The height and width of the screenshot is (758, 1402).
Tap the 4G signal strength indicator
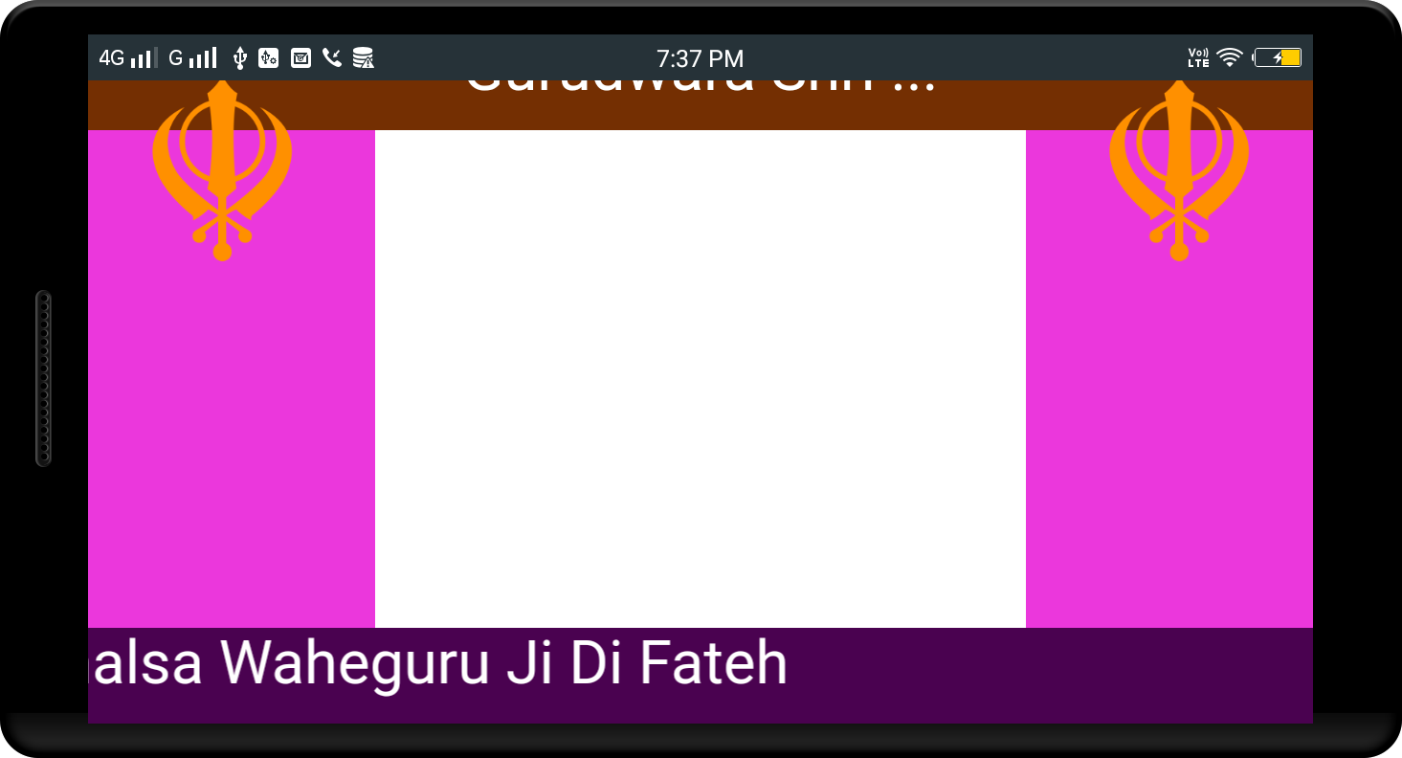tap(127, 58)
